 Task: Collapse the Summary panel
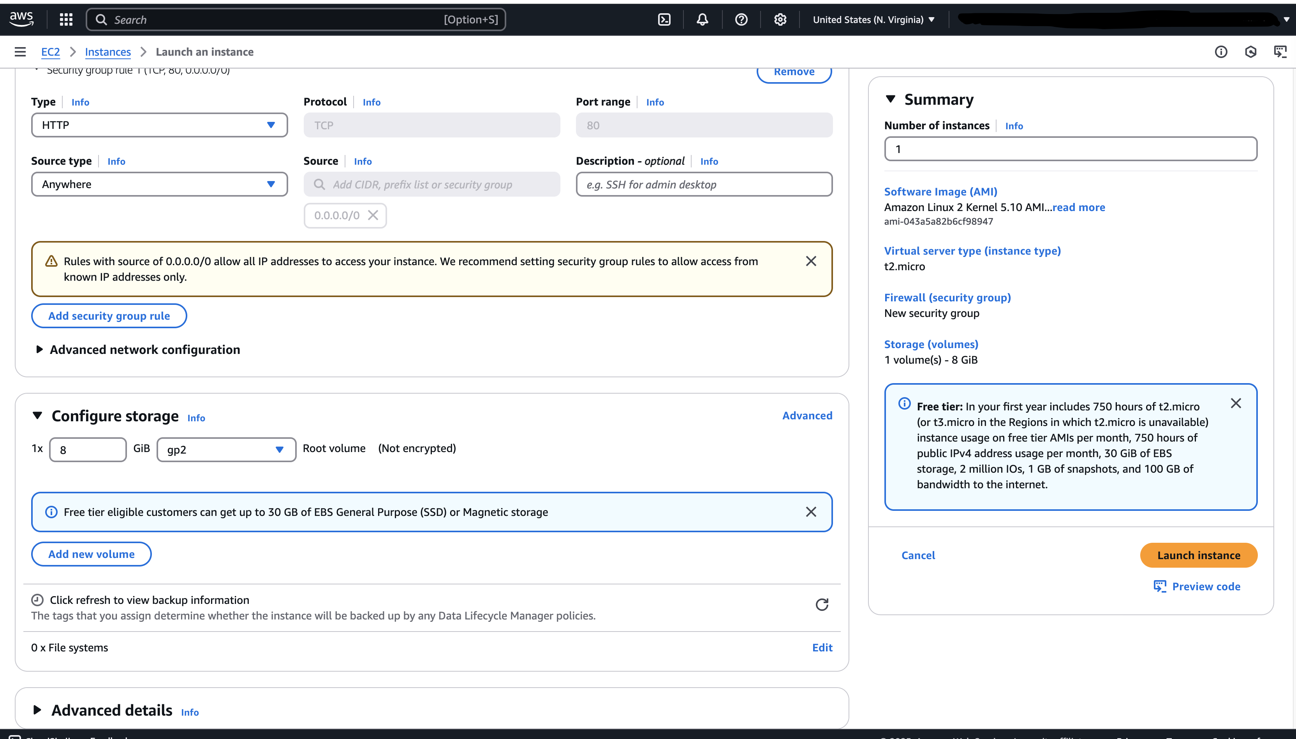(890, 99)
